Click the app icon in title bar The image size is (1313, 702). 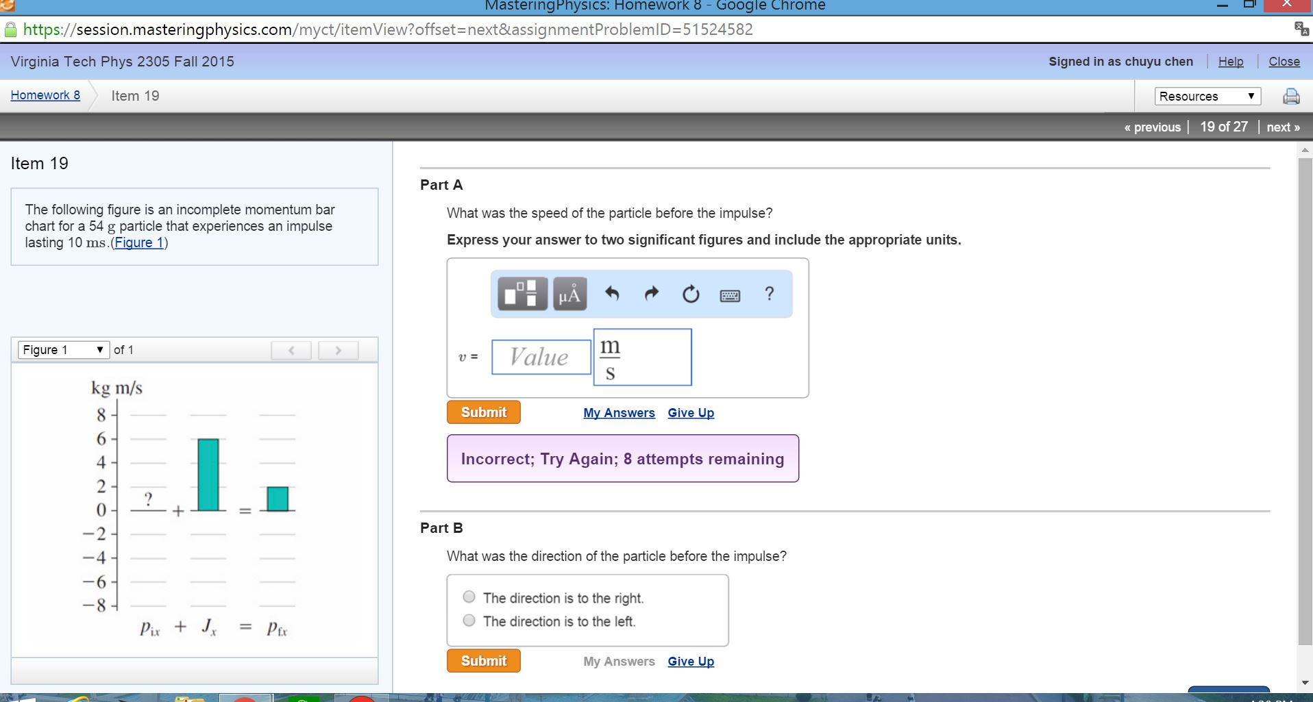[x=7, y=5]
